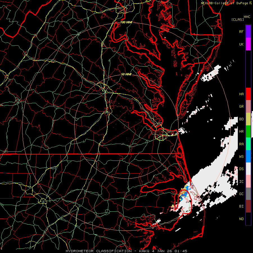Pick the dark green HR color swatch
This screenshot has width=253, height=253.
(248, 132)
